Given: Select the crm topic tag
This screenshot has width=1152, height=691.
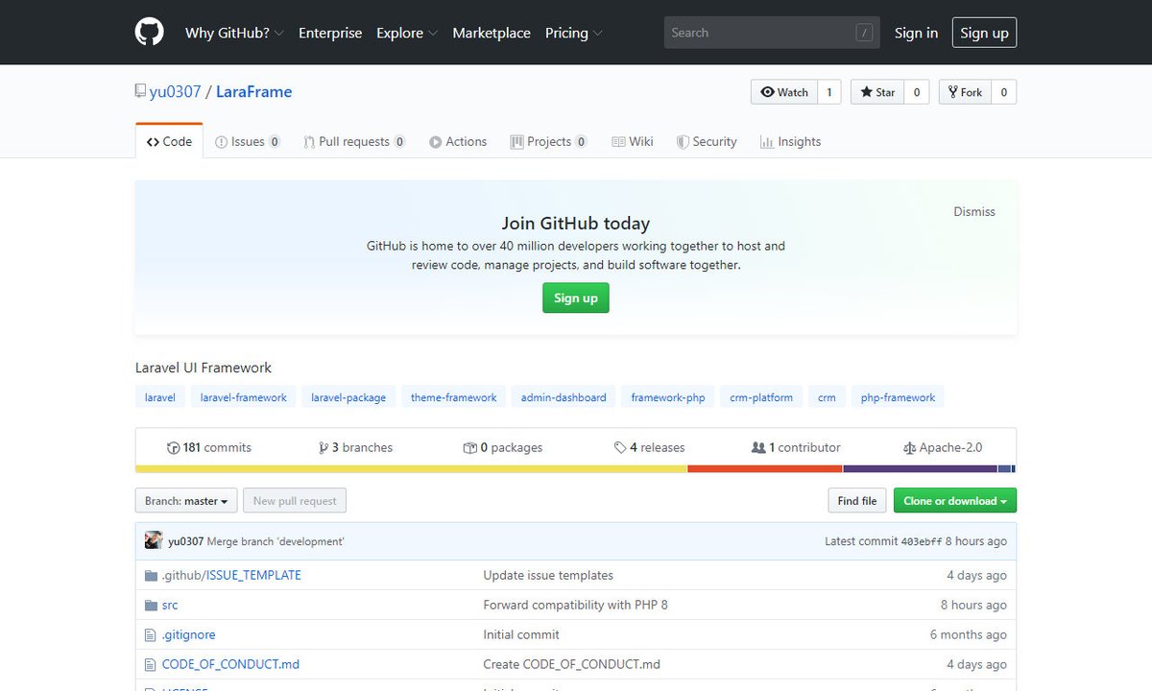Looking at the screenshot, I should click(827, 397).
